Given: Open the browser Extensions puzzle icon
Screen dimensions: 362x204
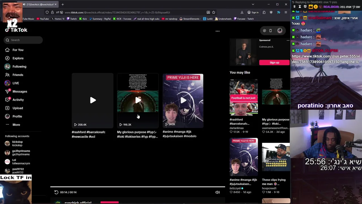Looking at the screenshot, I should tap(264, 12).
